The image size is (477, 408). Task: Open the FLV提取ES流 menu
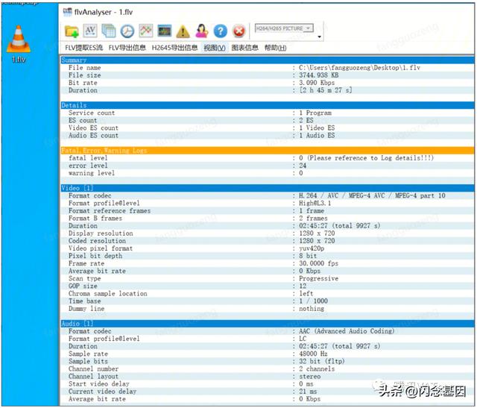click(84, 48)
